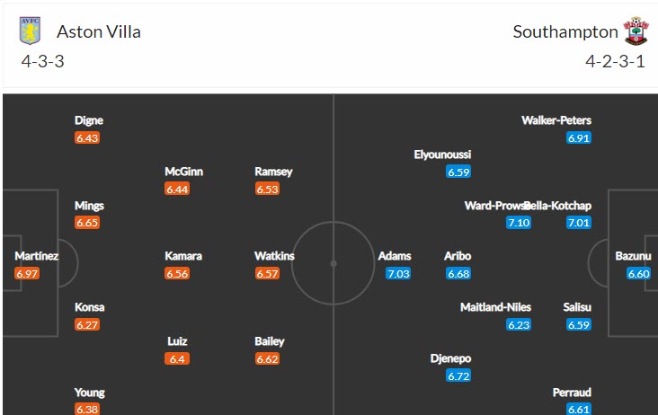Select Kamara in midfield
This screenshot has width=658, height=415.
183,256
